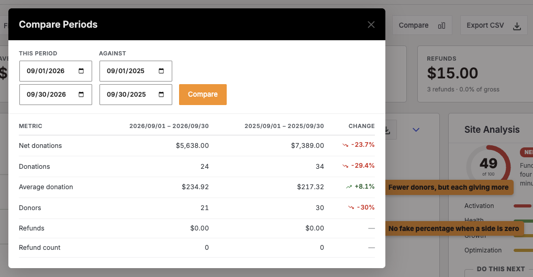Viewport: 533px width, 277px height.
Task: Click the +8.1% average donation change
Action: point(364,187)
